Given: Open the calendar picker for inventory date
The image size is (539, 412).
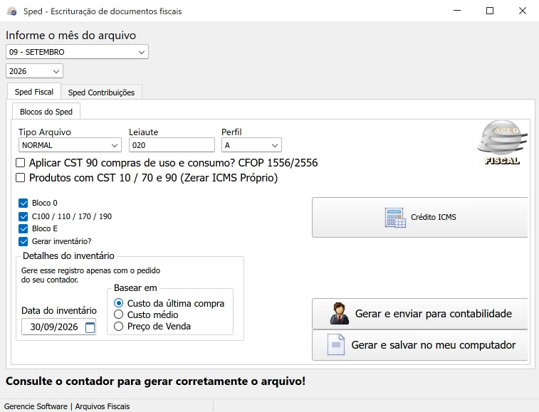Looking at the screenshot, I should pyautogui.click(x=90, y=327).
